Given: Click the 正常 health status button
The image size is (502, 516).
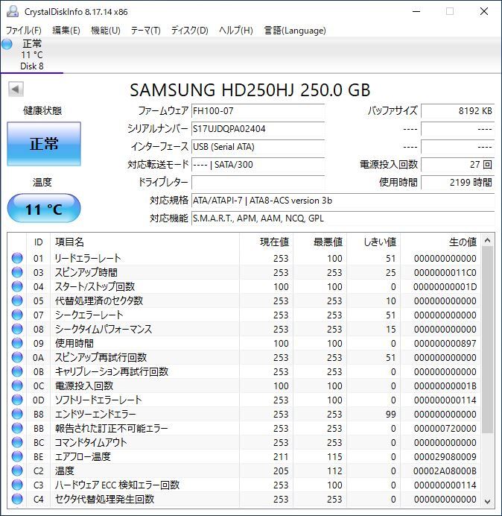Looking at the screenshot, I should (x=44, y=144).
